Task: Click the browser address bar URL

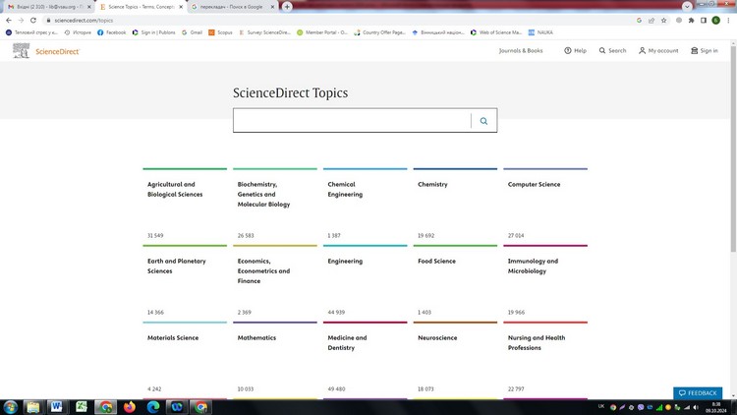Action: pos(84,21)
